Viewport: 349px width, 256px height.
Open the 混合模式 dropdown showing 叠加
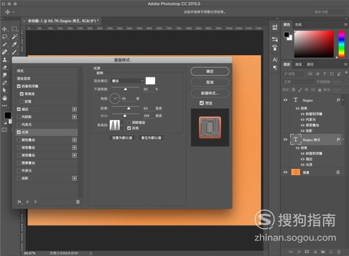127,81
